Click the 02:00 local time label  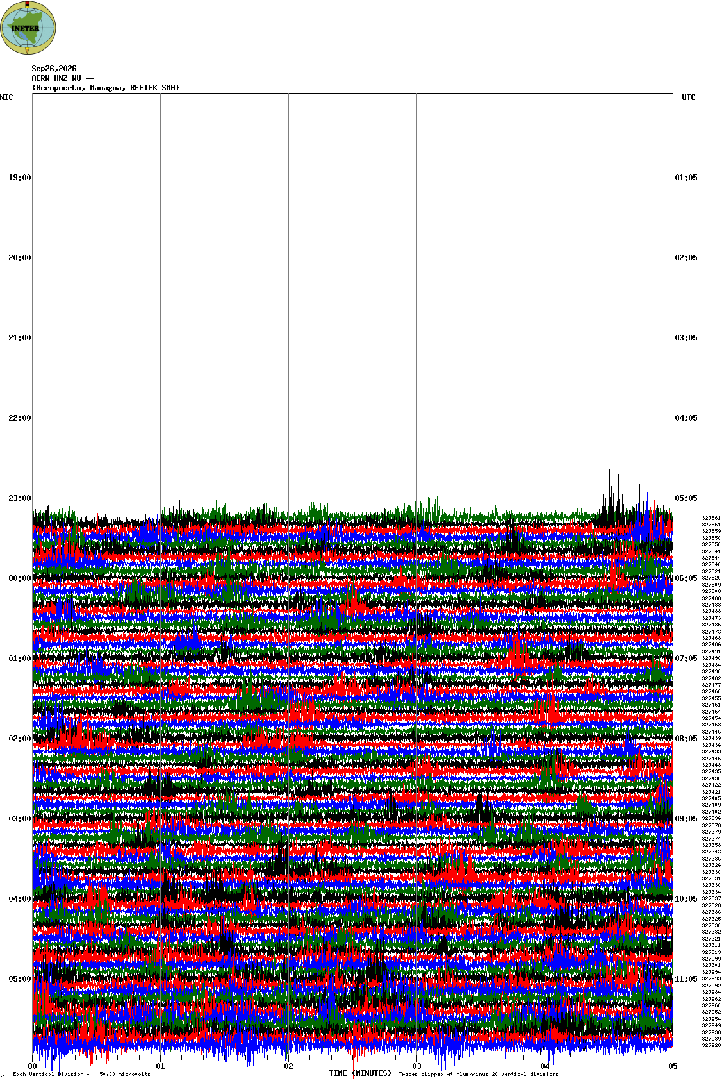pyautogui.click(x=19, y=739)
